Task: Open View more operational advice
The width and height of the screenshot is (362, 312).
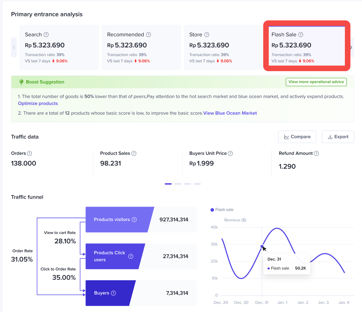Action: (316, 82)
